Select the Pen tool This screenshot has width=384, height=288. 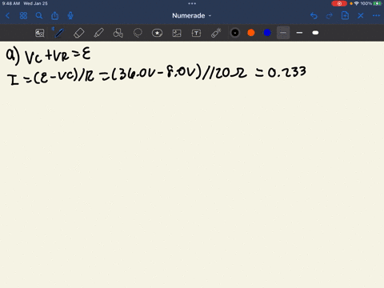[59, 33]
